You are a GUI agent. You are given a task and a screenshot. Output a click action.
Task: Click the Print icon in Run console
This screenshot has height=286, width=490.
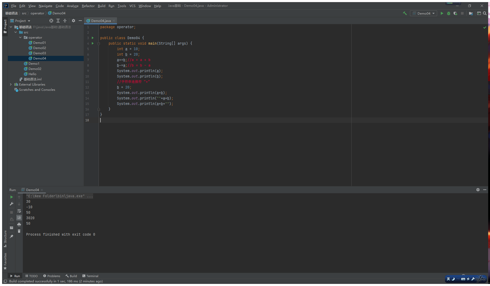(x=19, y=224)
